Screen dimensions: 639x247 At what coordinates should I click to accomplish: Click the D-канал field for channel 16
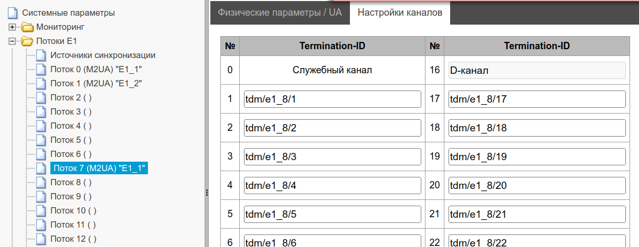537,70
